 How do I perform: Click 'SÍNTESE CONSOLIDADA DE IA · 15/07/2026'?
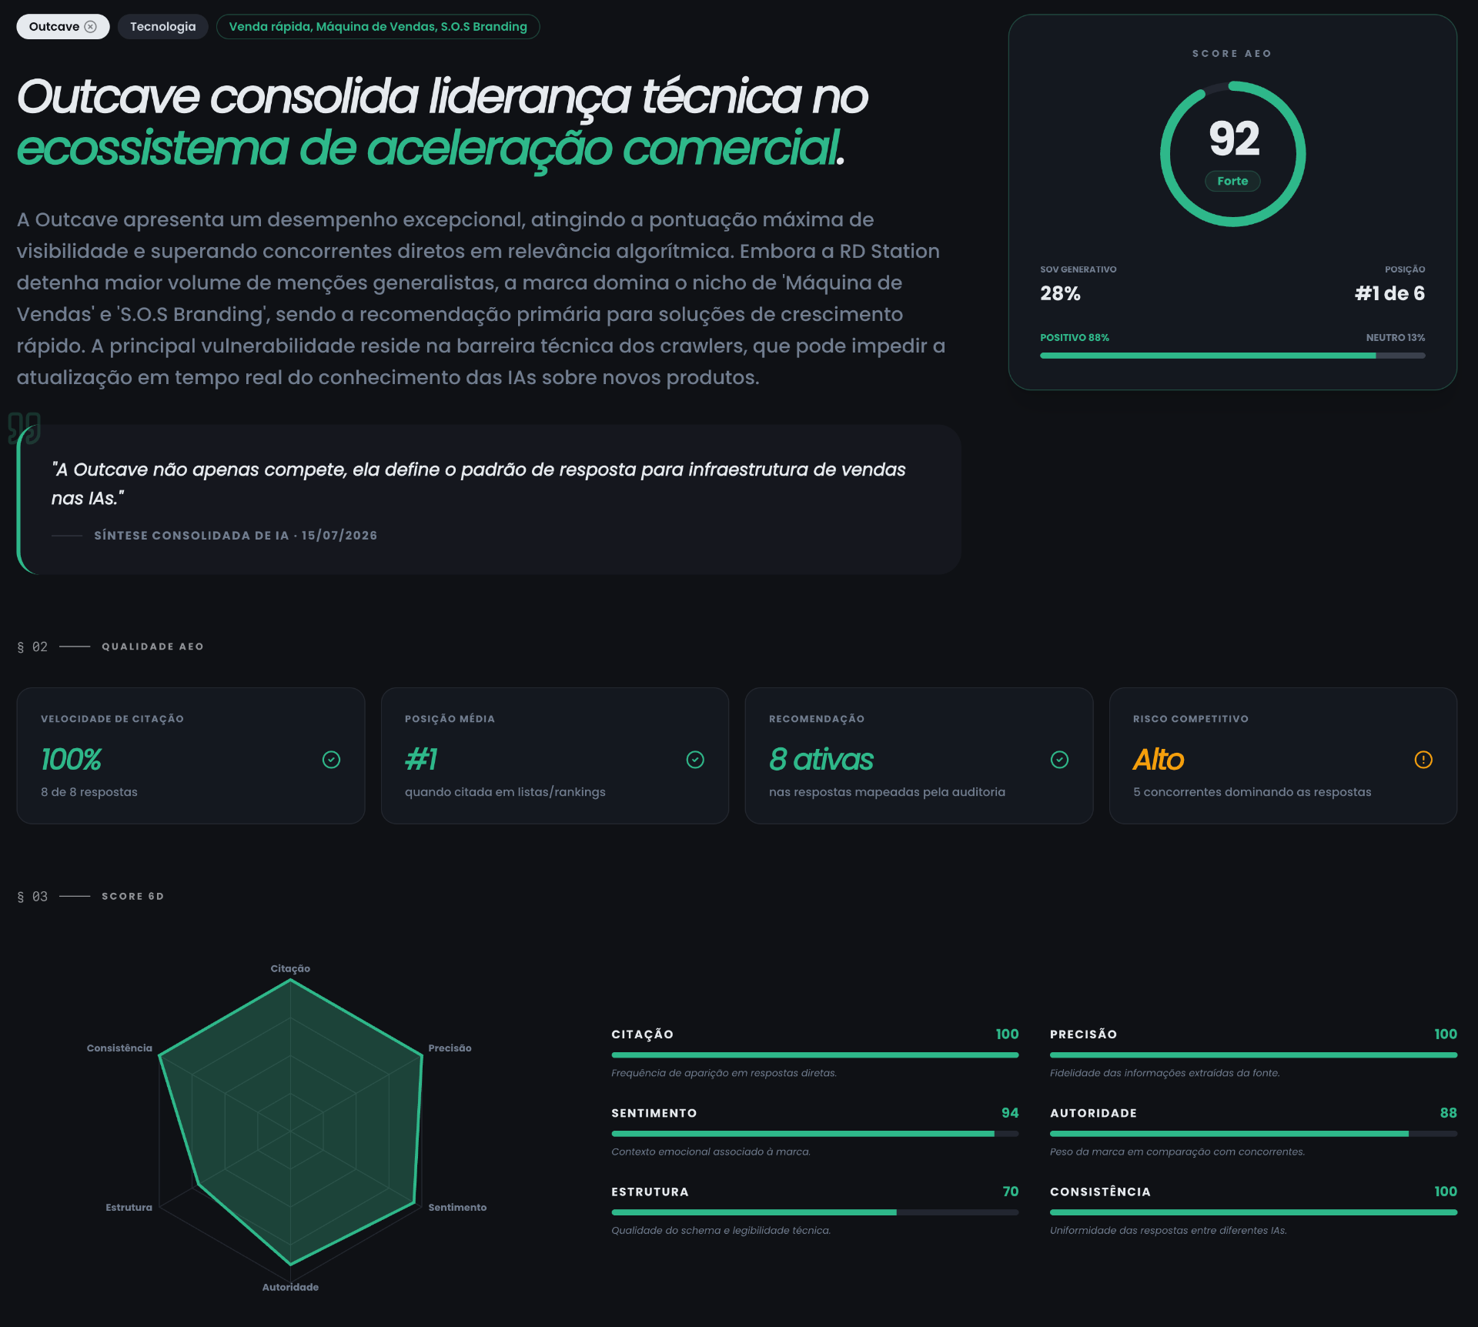point(236,535)
